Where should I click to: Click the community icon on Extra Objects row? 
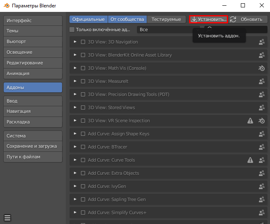261,173
